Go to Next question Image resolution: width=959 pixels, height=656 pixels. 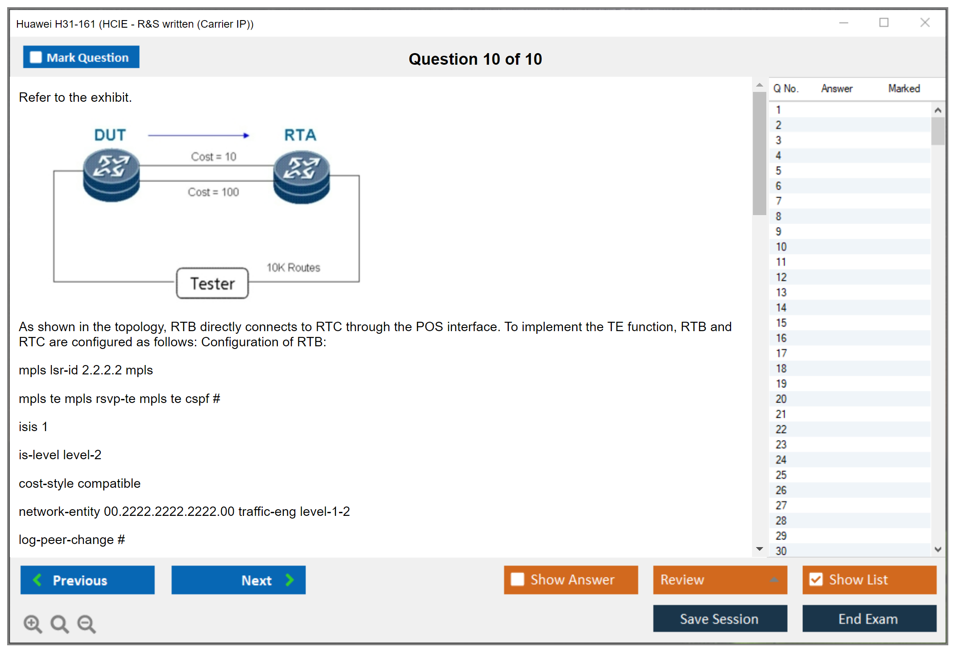point(238,580)
